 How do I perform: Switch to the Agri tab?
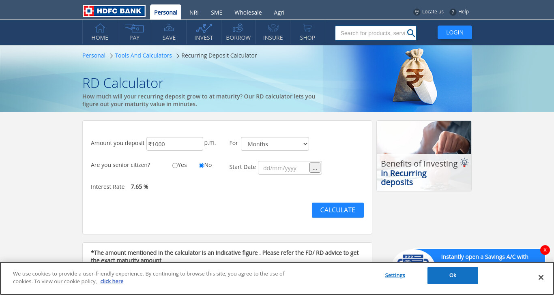tap(279, 13)
